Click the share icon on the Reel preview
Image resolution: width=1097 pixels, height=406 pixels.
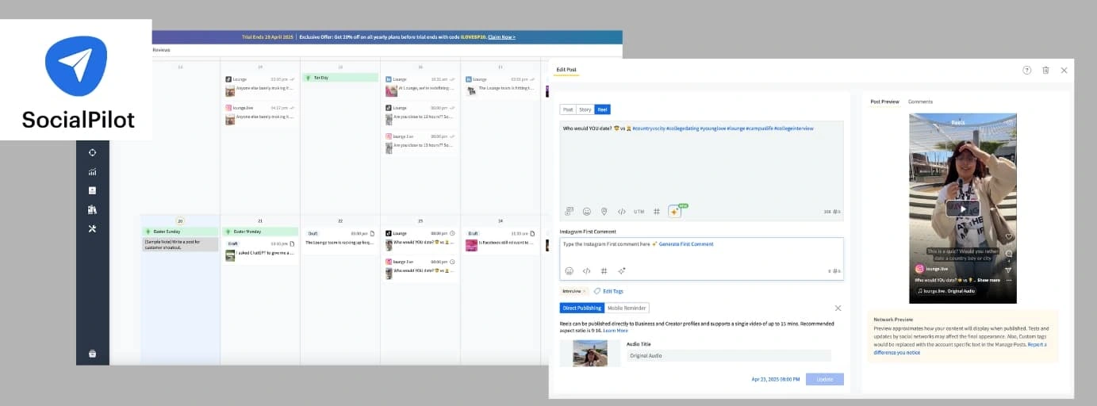click(1009, 270)
